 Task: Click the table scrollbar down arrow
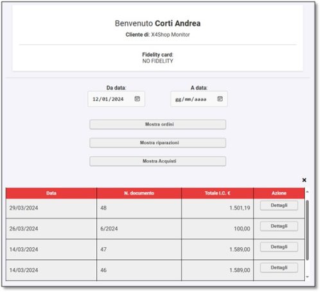[308, 277]
